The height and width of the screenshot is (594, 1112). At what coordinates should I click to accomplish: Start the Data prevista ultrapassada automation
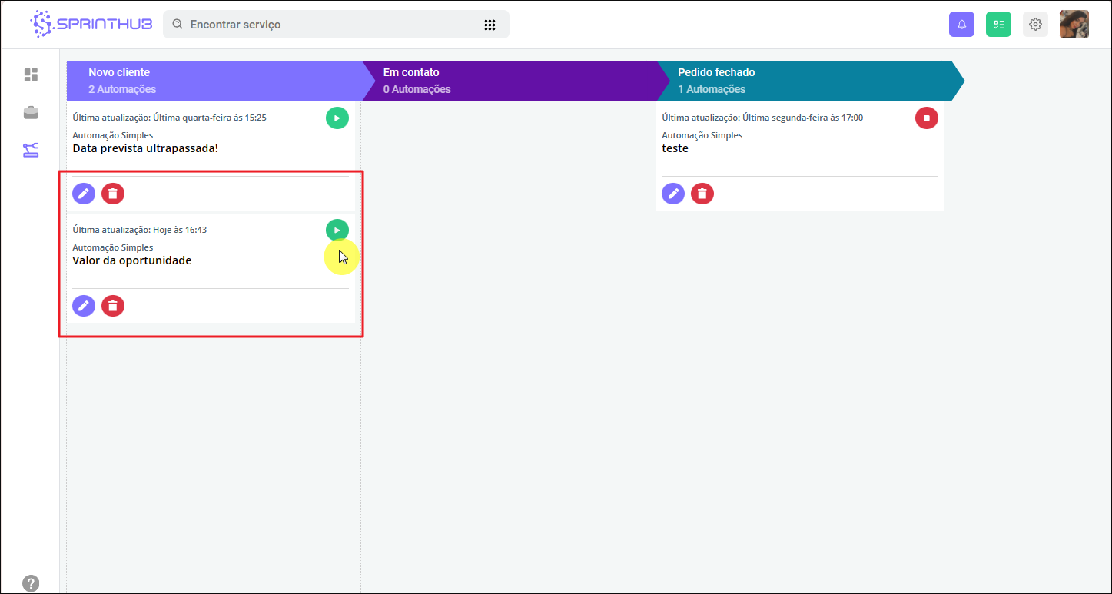pyautogui.click(x=337, y=118)
